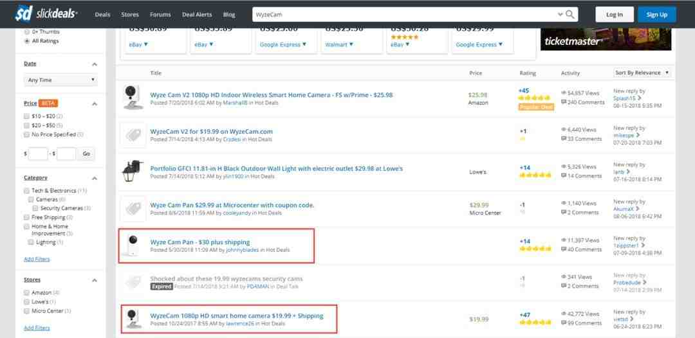Check the Amazon store filter
The width and height of the screenshot is (695, 338).
coord(27,293)
